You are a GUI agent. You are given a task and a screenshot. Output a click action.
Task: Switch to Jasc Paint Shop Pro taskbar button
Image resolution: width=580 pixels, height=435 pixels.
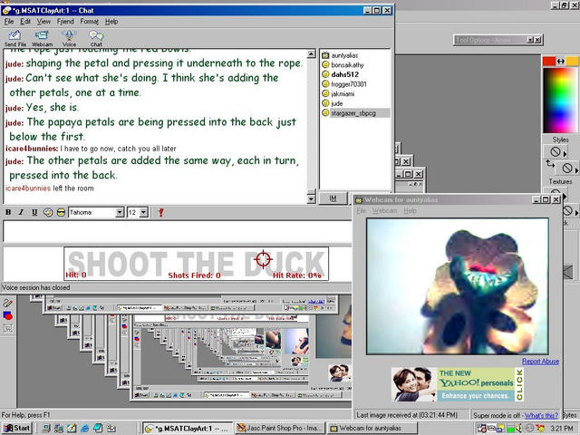point(280,428)
